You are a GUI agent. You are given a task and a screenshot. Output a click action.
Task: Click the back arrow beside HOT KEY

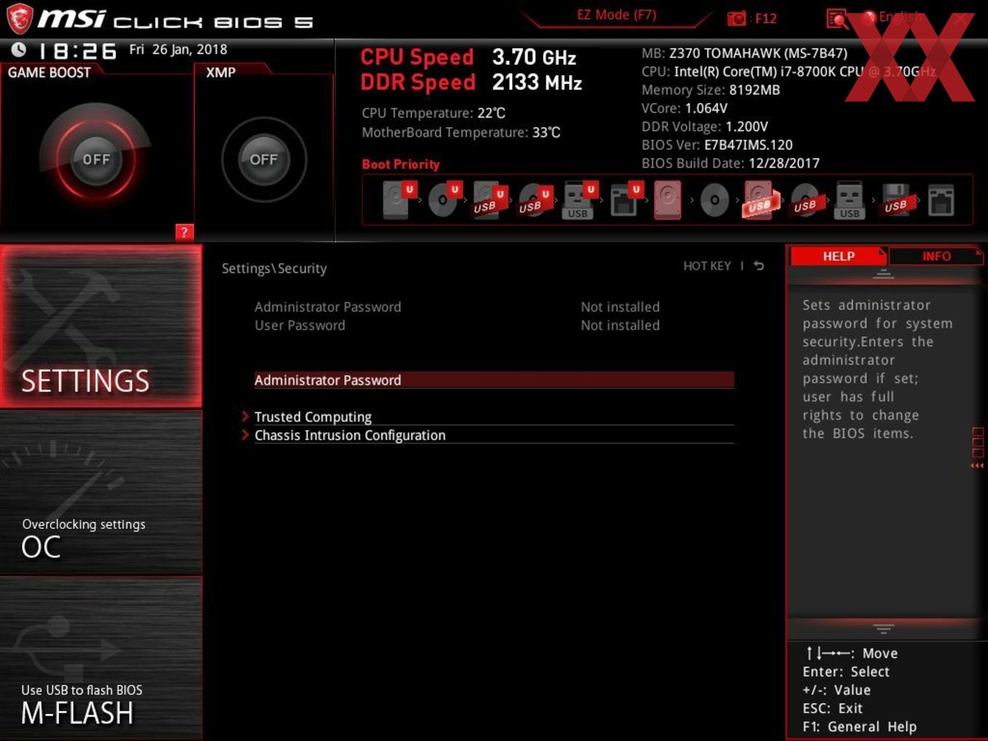tap(758, 266)
